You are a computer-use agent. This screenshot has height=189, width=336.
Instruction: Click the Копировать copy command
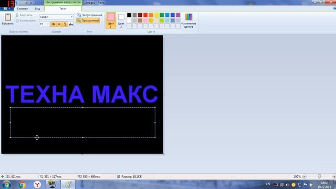(26, 20)
